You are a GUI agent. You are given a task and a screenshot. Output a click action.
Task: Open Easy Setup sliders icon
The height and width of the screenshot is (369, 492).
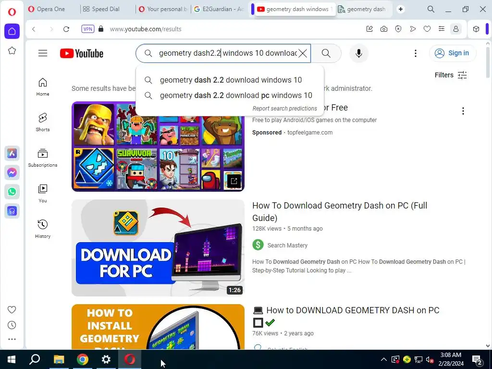pos(442,29)
